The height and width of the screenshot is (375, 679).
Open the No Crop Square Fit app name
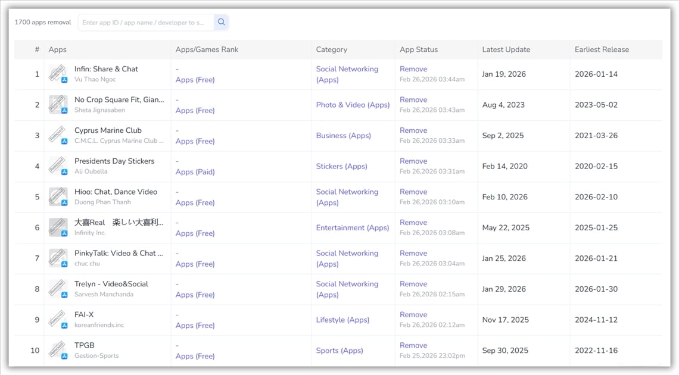(x=119, y=99)
